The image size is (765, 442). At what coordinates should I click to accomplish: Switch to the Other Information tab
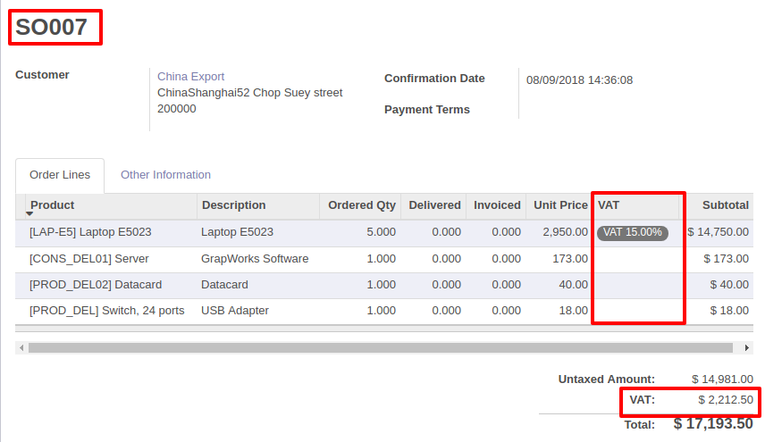coord(165,175)
